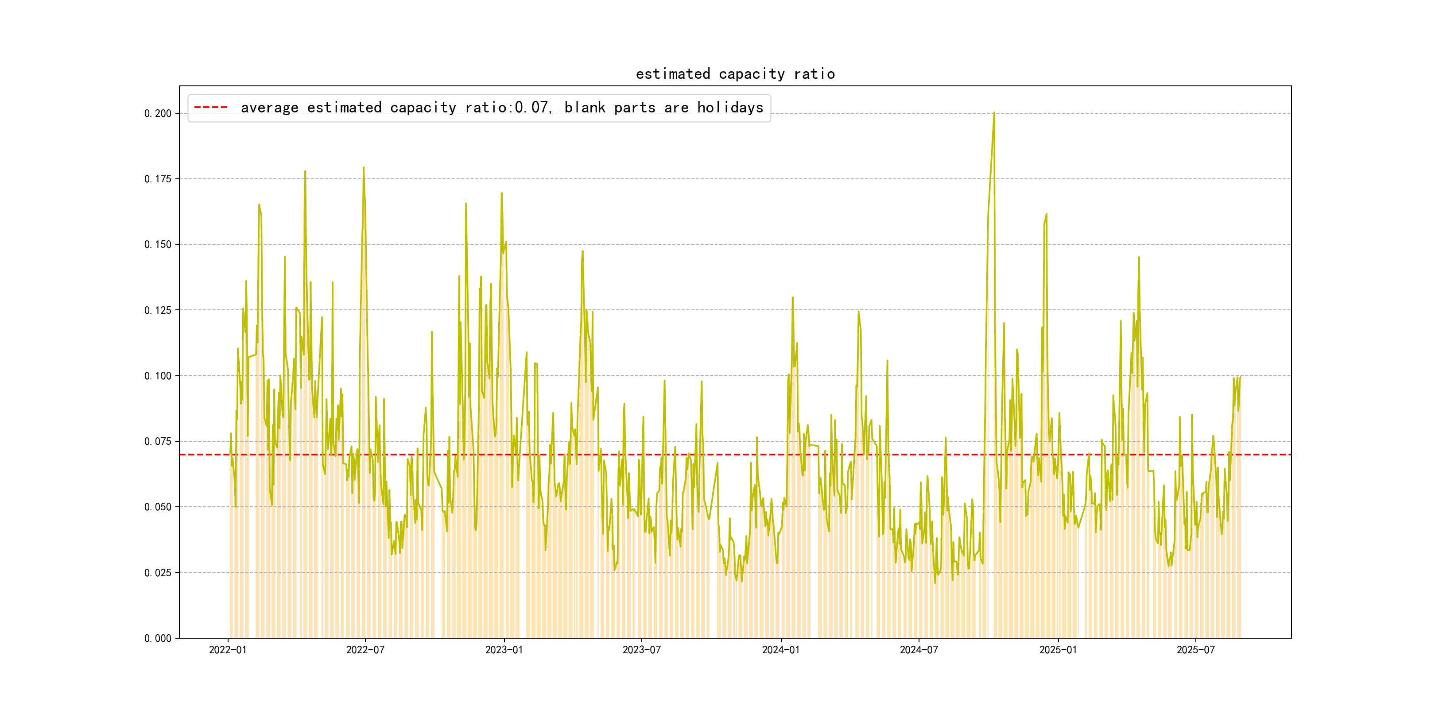Click the 2025-01 x-axis tick label
1435x717 pixels.
[1058, 650]
